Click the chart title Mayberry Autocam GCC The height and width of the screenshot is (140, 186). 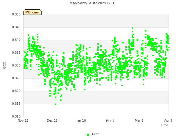[92, 3]
